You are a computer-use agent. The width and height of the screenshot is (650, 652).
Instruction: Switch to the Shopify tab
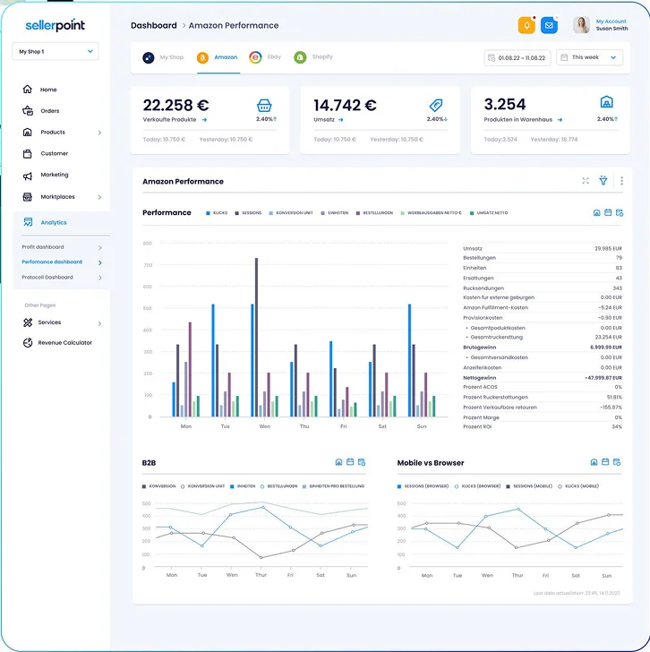click(x=313, y=57)
